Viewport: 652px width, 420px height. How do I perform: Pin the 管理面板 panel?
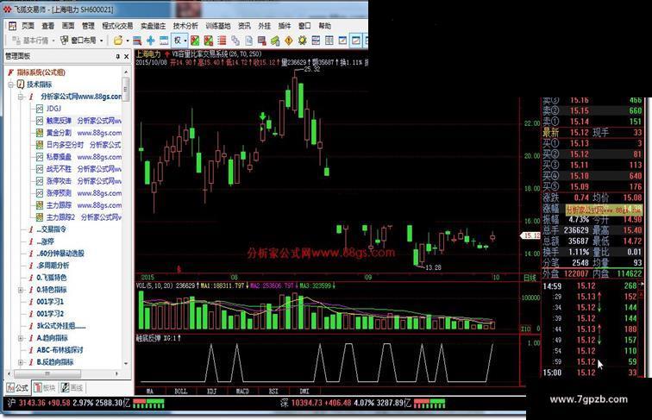coord(117,56)
